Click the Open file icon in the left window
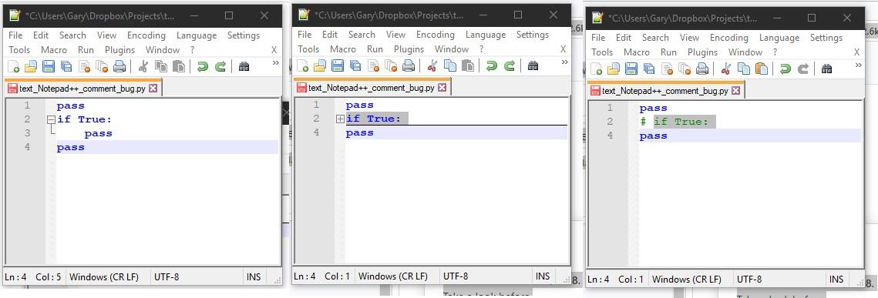Screen dimensions: 878x298 click(30, 66)
